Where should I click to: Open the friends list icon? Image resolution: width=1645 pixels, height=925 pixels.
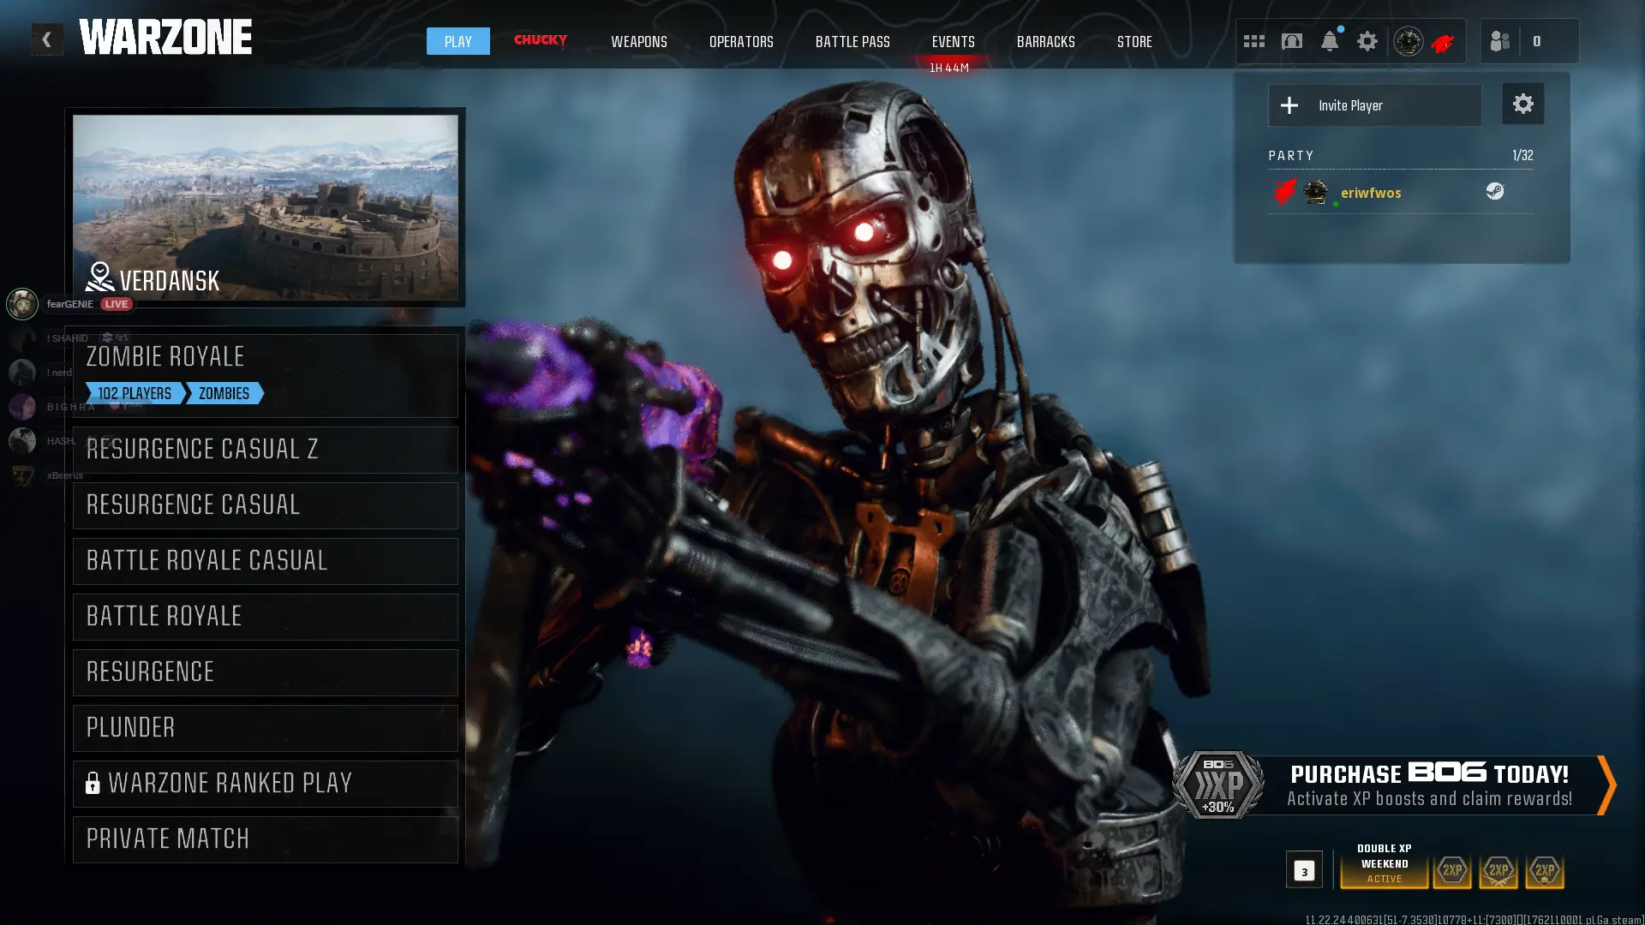click(1499, 41)
